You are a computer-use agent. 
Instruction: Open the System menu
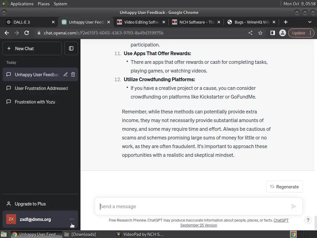point(60,4)
